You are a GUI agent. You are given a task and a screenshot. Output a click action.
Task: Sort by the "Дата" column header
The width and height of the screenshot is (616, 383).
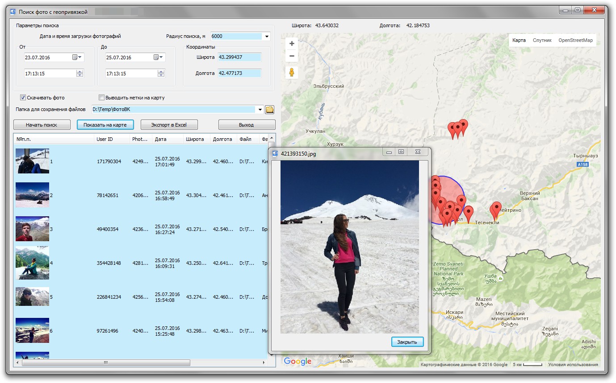click(168, 139)
